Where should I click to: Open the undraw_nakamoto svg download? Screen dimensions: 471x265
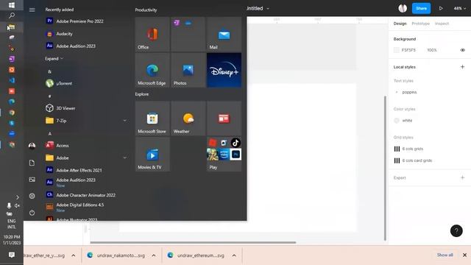(x=116, y=255)
